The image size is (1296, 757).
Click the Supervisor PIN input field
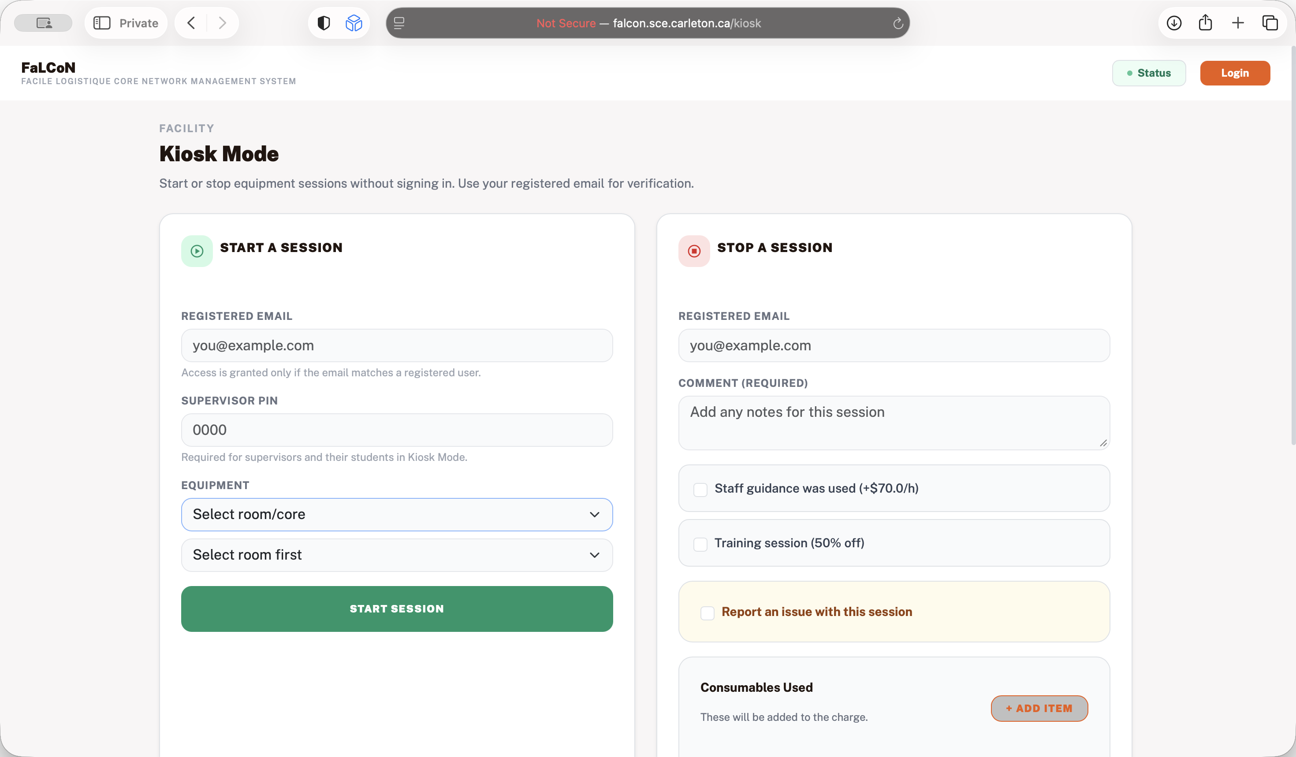[x=397, y=430]
